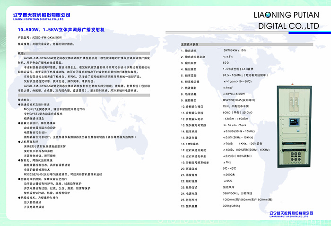331x226 pixels.
Task: Click the value '±0.5dB(30Hz - 15kHz)'
Action: click(x=239, y=131)
